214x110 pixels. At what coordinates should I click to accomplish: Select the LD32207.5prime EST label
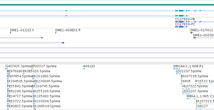189,71
